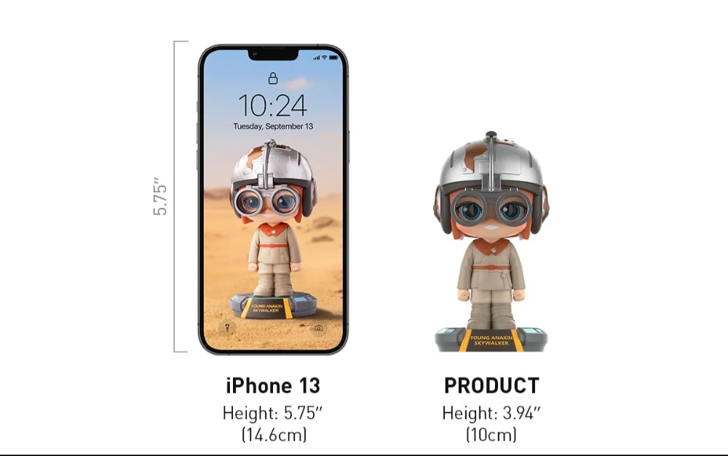
Task: Click the phone's front camera notch
Action: click(x=273, y=55)
